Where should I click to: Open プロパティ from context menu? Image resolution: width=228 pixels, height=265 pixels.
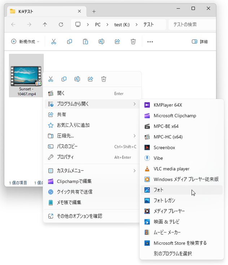[x=92, y=157]
